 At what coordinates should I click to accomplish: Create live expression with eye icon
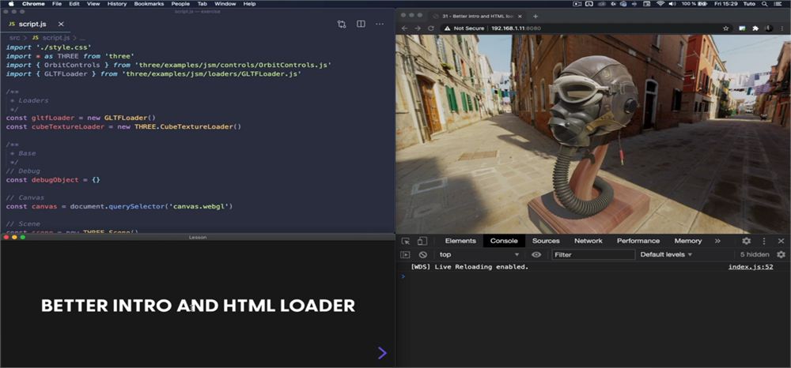(536, 255)
